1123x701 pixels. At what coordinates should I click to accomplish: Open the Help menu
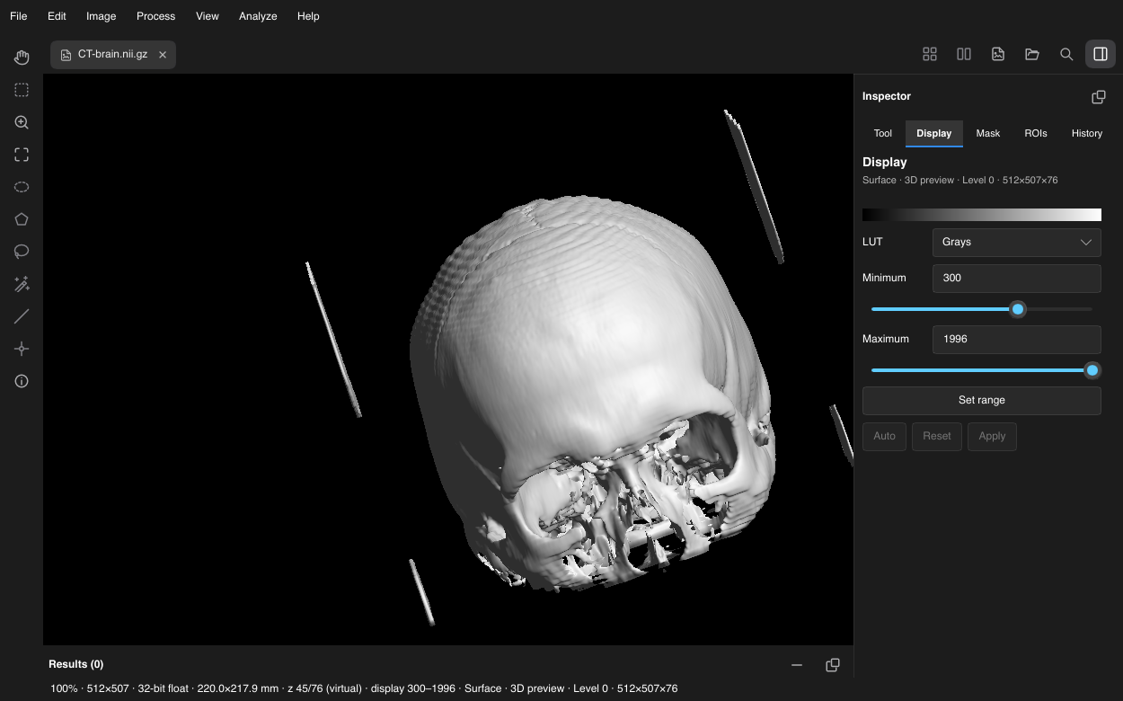click(308, 16)
